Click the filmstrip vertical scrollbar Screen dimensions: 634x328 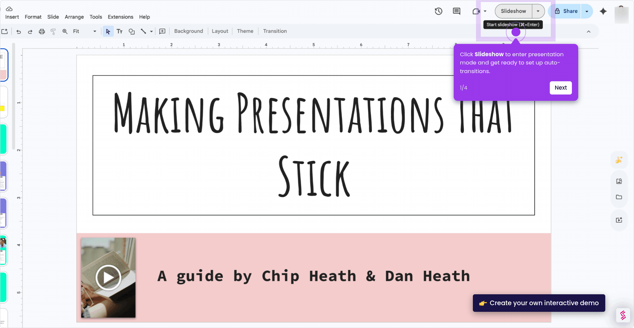(14, 96)
